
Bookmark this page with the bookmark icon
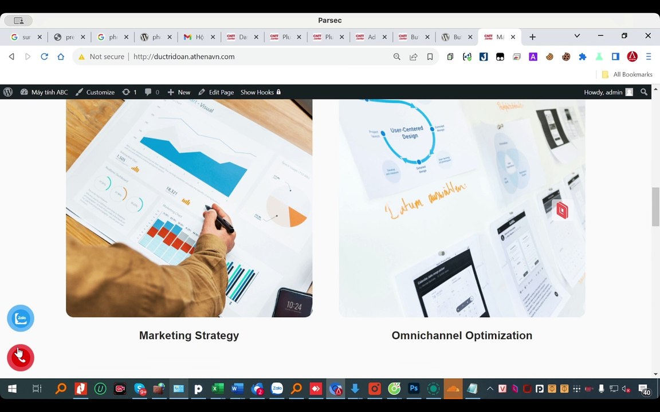coord(430,56)
